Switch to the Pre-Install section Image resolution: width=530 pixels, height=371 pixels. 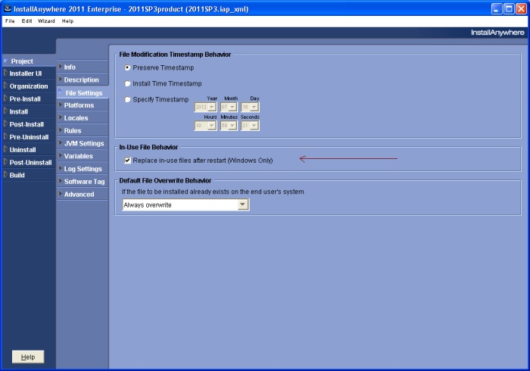point(29,99)
